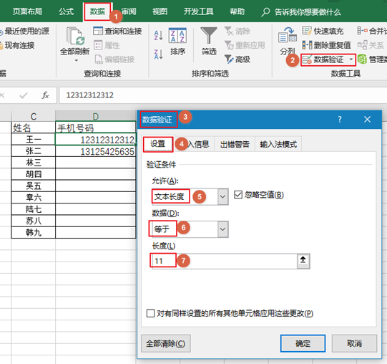
Task: Click the Sort Z to A descending icon
Action: coord(159,54)
